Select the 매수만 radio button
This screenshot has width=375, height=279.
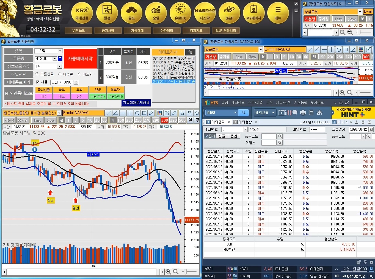click(x=60, y=74)
